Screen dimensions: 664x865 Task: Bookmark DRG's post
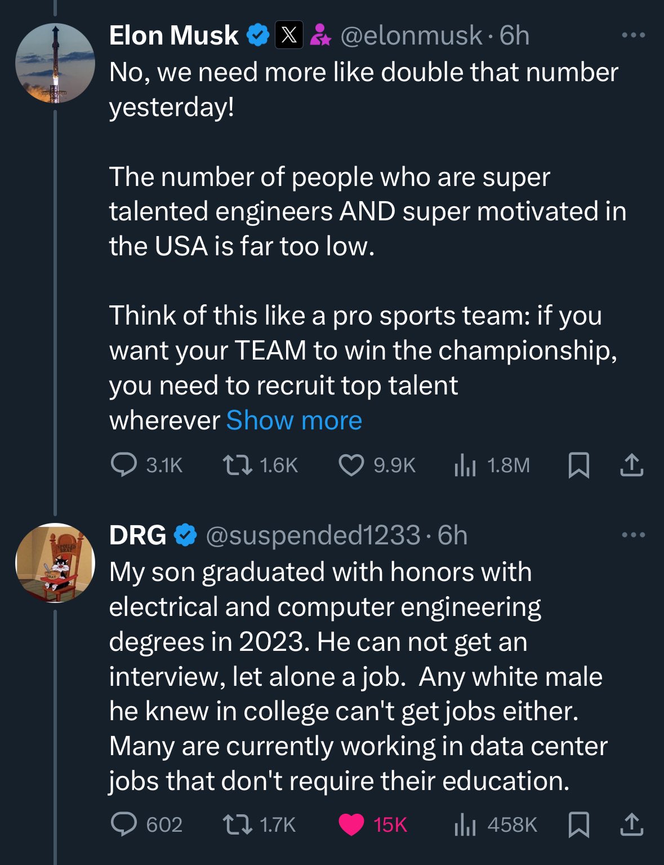coord(579,825)
